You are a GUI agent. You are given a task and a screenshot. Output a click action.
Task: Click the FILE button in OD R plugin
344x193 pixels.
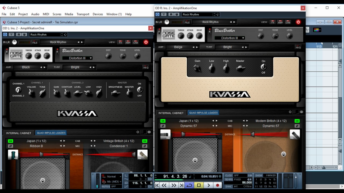click(x=187, y=22)
